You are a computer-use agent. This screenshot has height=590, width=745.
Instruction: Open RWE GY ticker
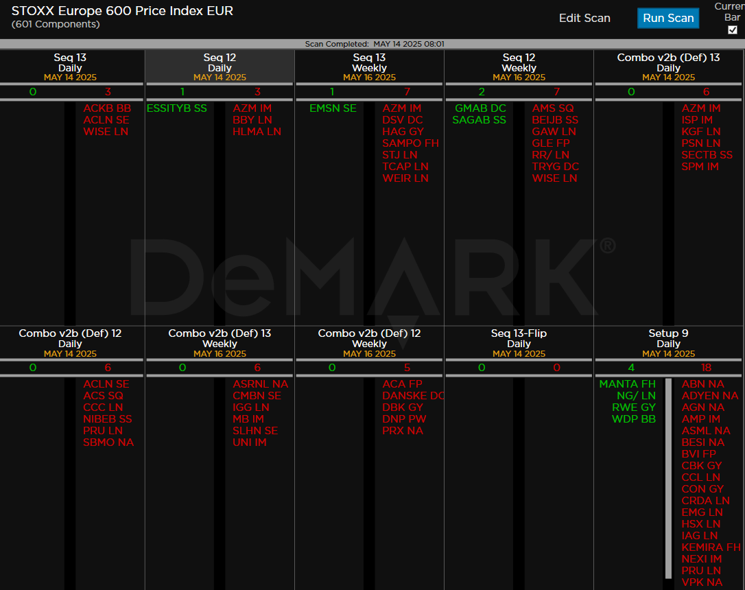coord(634,408)
